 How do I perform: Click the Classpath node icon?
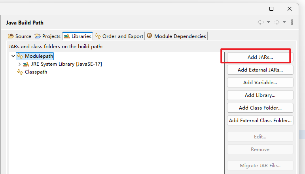(20, 72)
